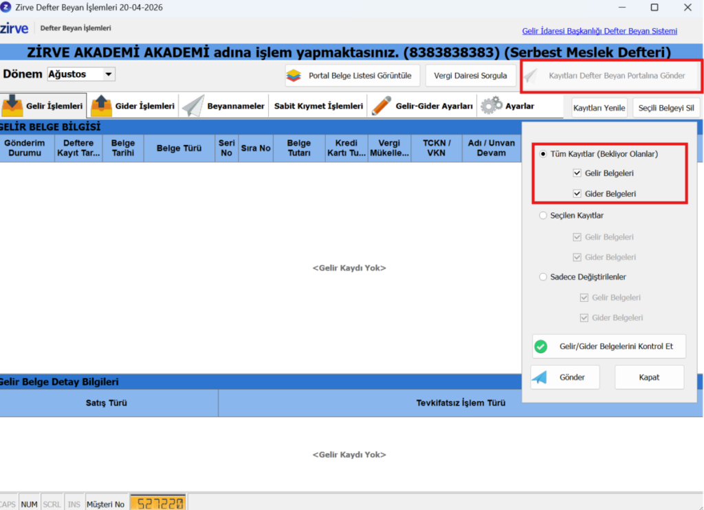This screenshot has height=510, width=704.
Task: Sort by Seri No column header
Action: [x=226, y=148]
